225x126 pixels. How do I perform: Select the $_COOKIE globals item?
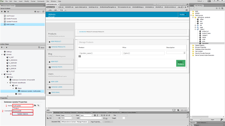click(x=12, y=66)
